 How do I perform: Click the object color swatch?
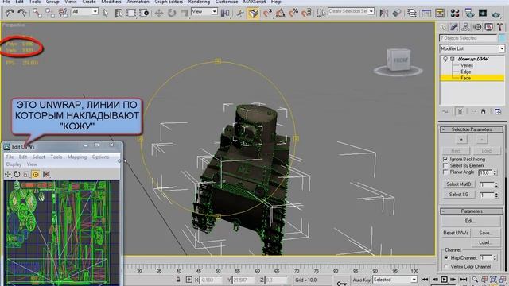pyautogui.click(x=502, y=38)
